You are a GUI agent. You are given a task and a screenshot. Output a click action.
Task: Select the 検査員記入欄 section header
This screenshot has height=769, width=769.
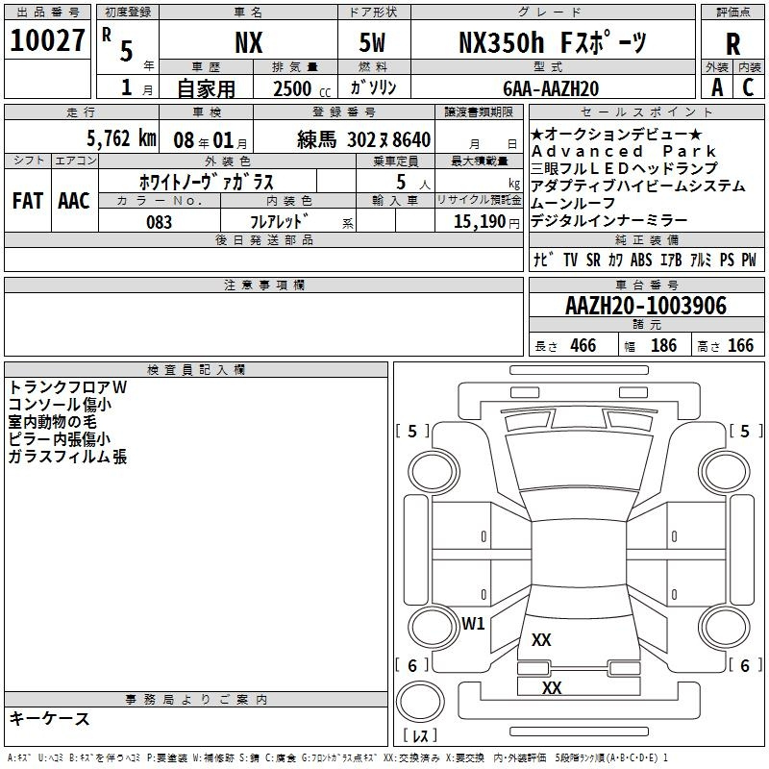tap(196, 370)
